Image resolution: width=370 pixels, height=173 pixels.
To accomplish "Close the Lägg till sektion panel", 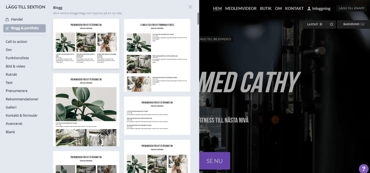I will [x=190, y=7].
